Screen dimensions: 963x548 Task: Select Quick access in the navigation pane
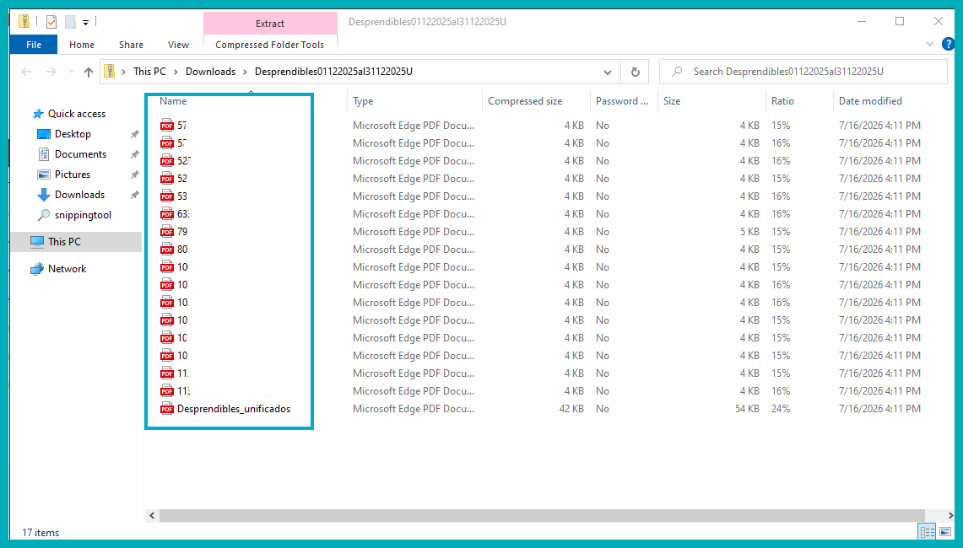click(x=76, y=114)
